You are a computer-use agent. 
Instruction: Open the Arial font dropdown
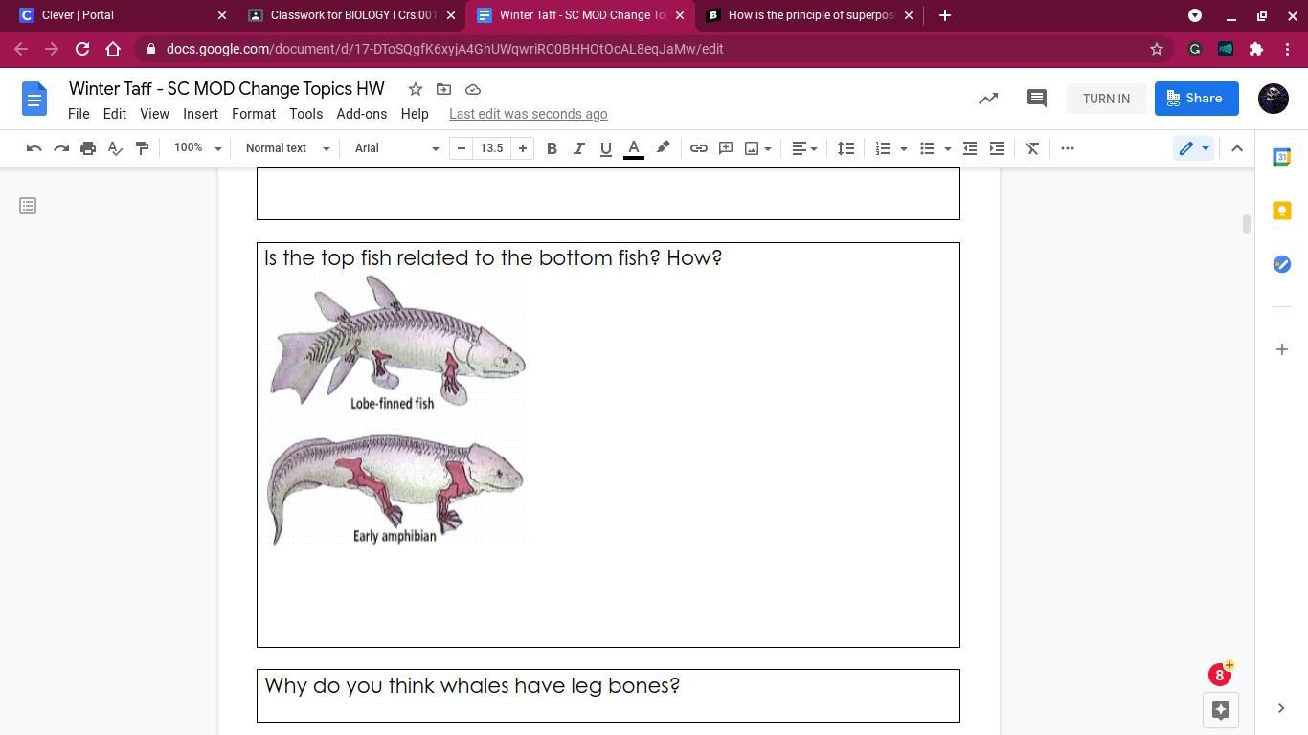pyautogui.click(x=396, y=148)
